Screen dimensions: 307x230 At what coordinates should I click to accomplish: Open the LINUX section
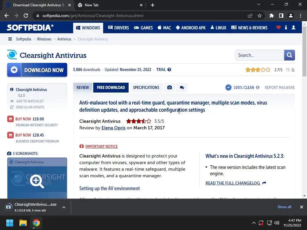[218, 28]
